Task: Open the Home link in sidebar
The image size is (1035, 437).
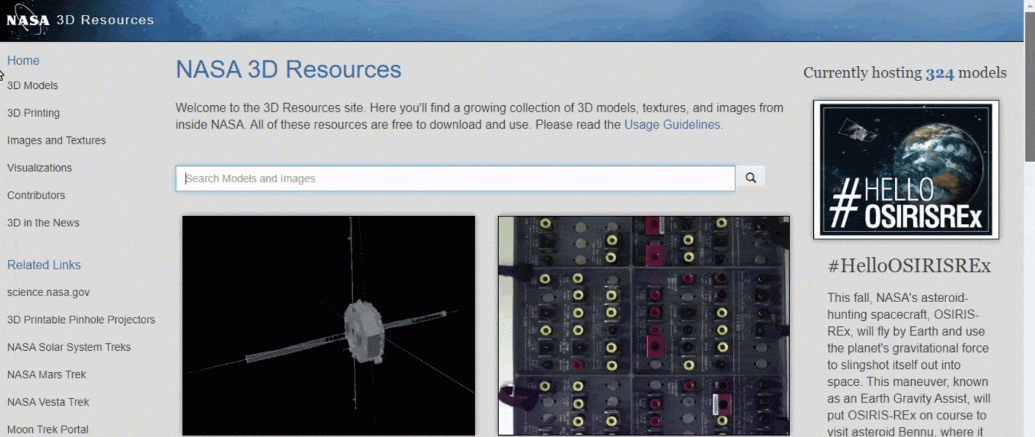Action: [24, 61]
